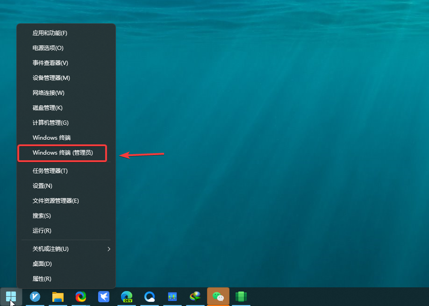Launch Windows 终端 (管理员)
The image size is (429, 306).
(66, 153)
